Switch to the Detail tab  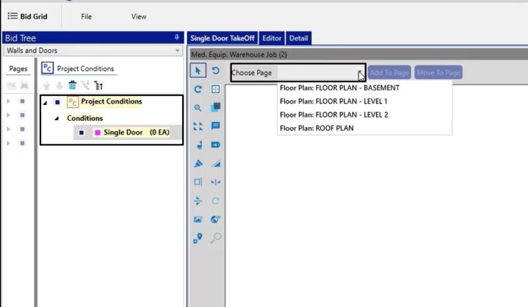(x=298, y=38)
